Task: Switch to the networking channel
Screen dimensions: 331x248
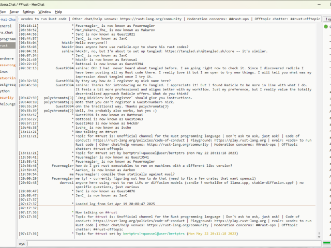Action: [7, 78]
